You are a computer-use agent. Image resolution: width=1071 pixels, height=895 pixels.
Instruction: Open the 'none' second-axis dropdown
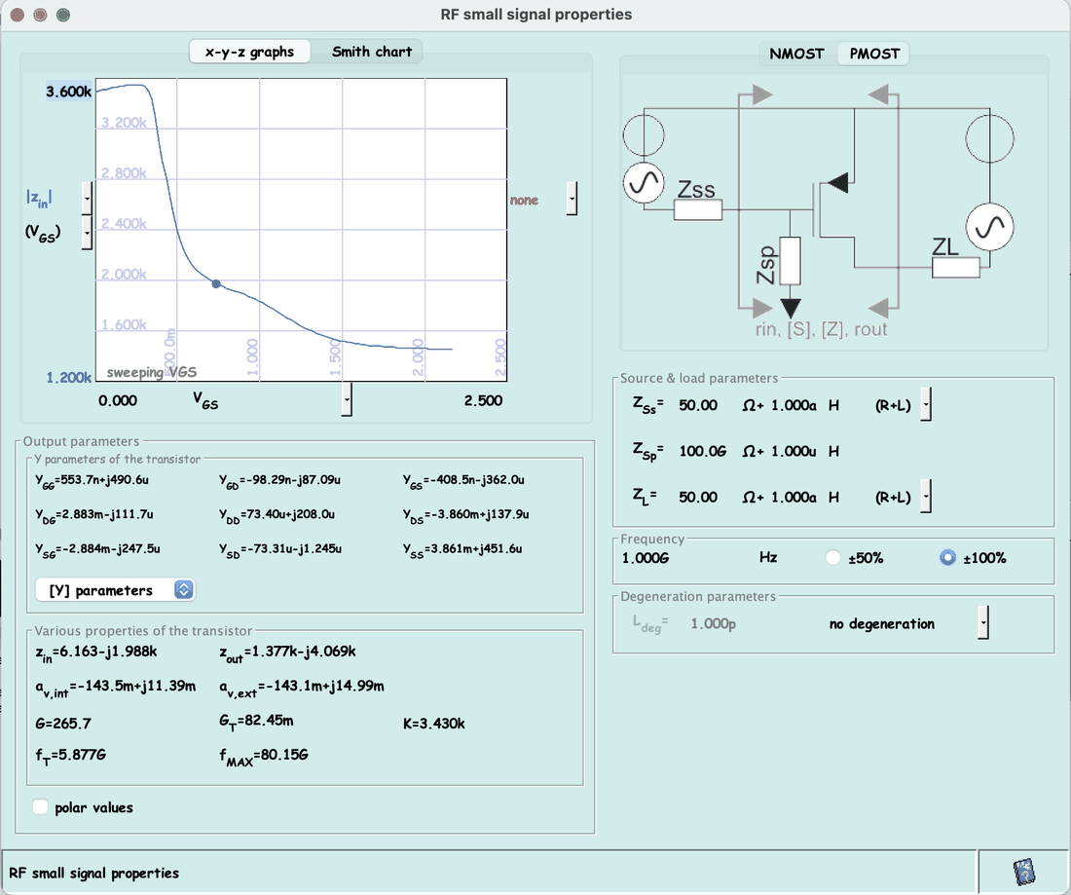tap(572, 199)
